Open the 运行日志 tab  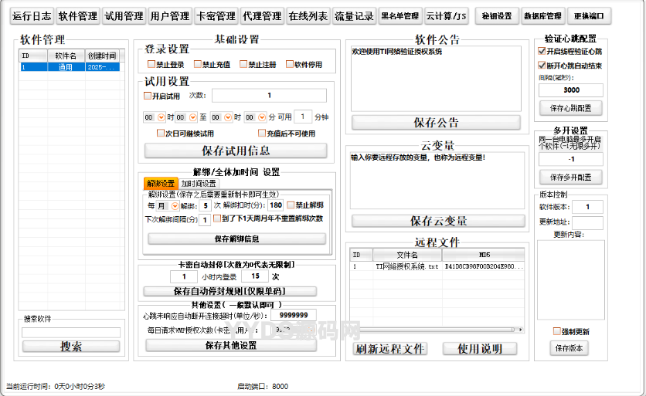click(31, 15)
